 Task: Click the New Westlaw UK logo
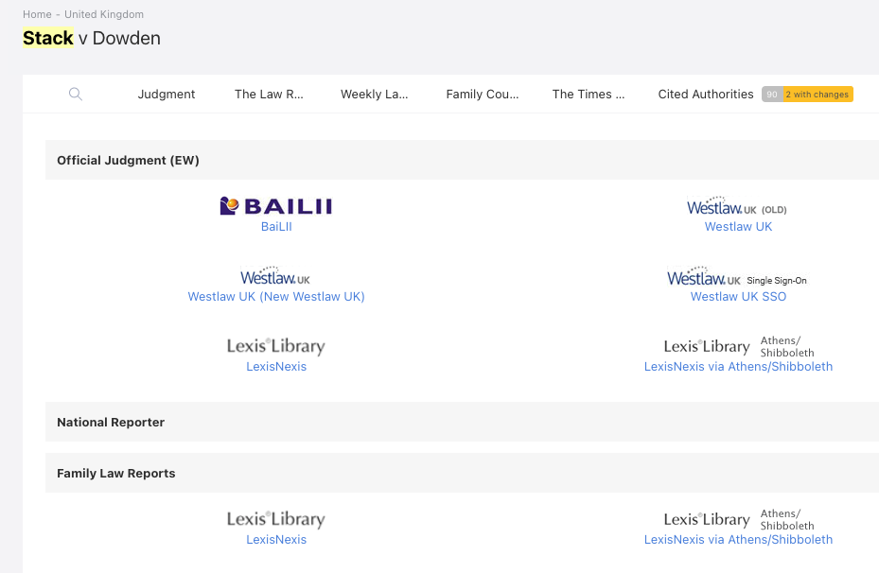pyautogui.click(x=275, y=276)
